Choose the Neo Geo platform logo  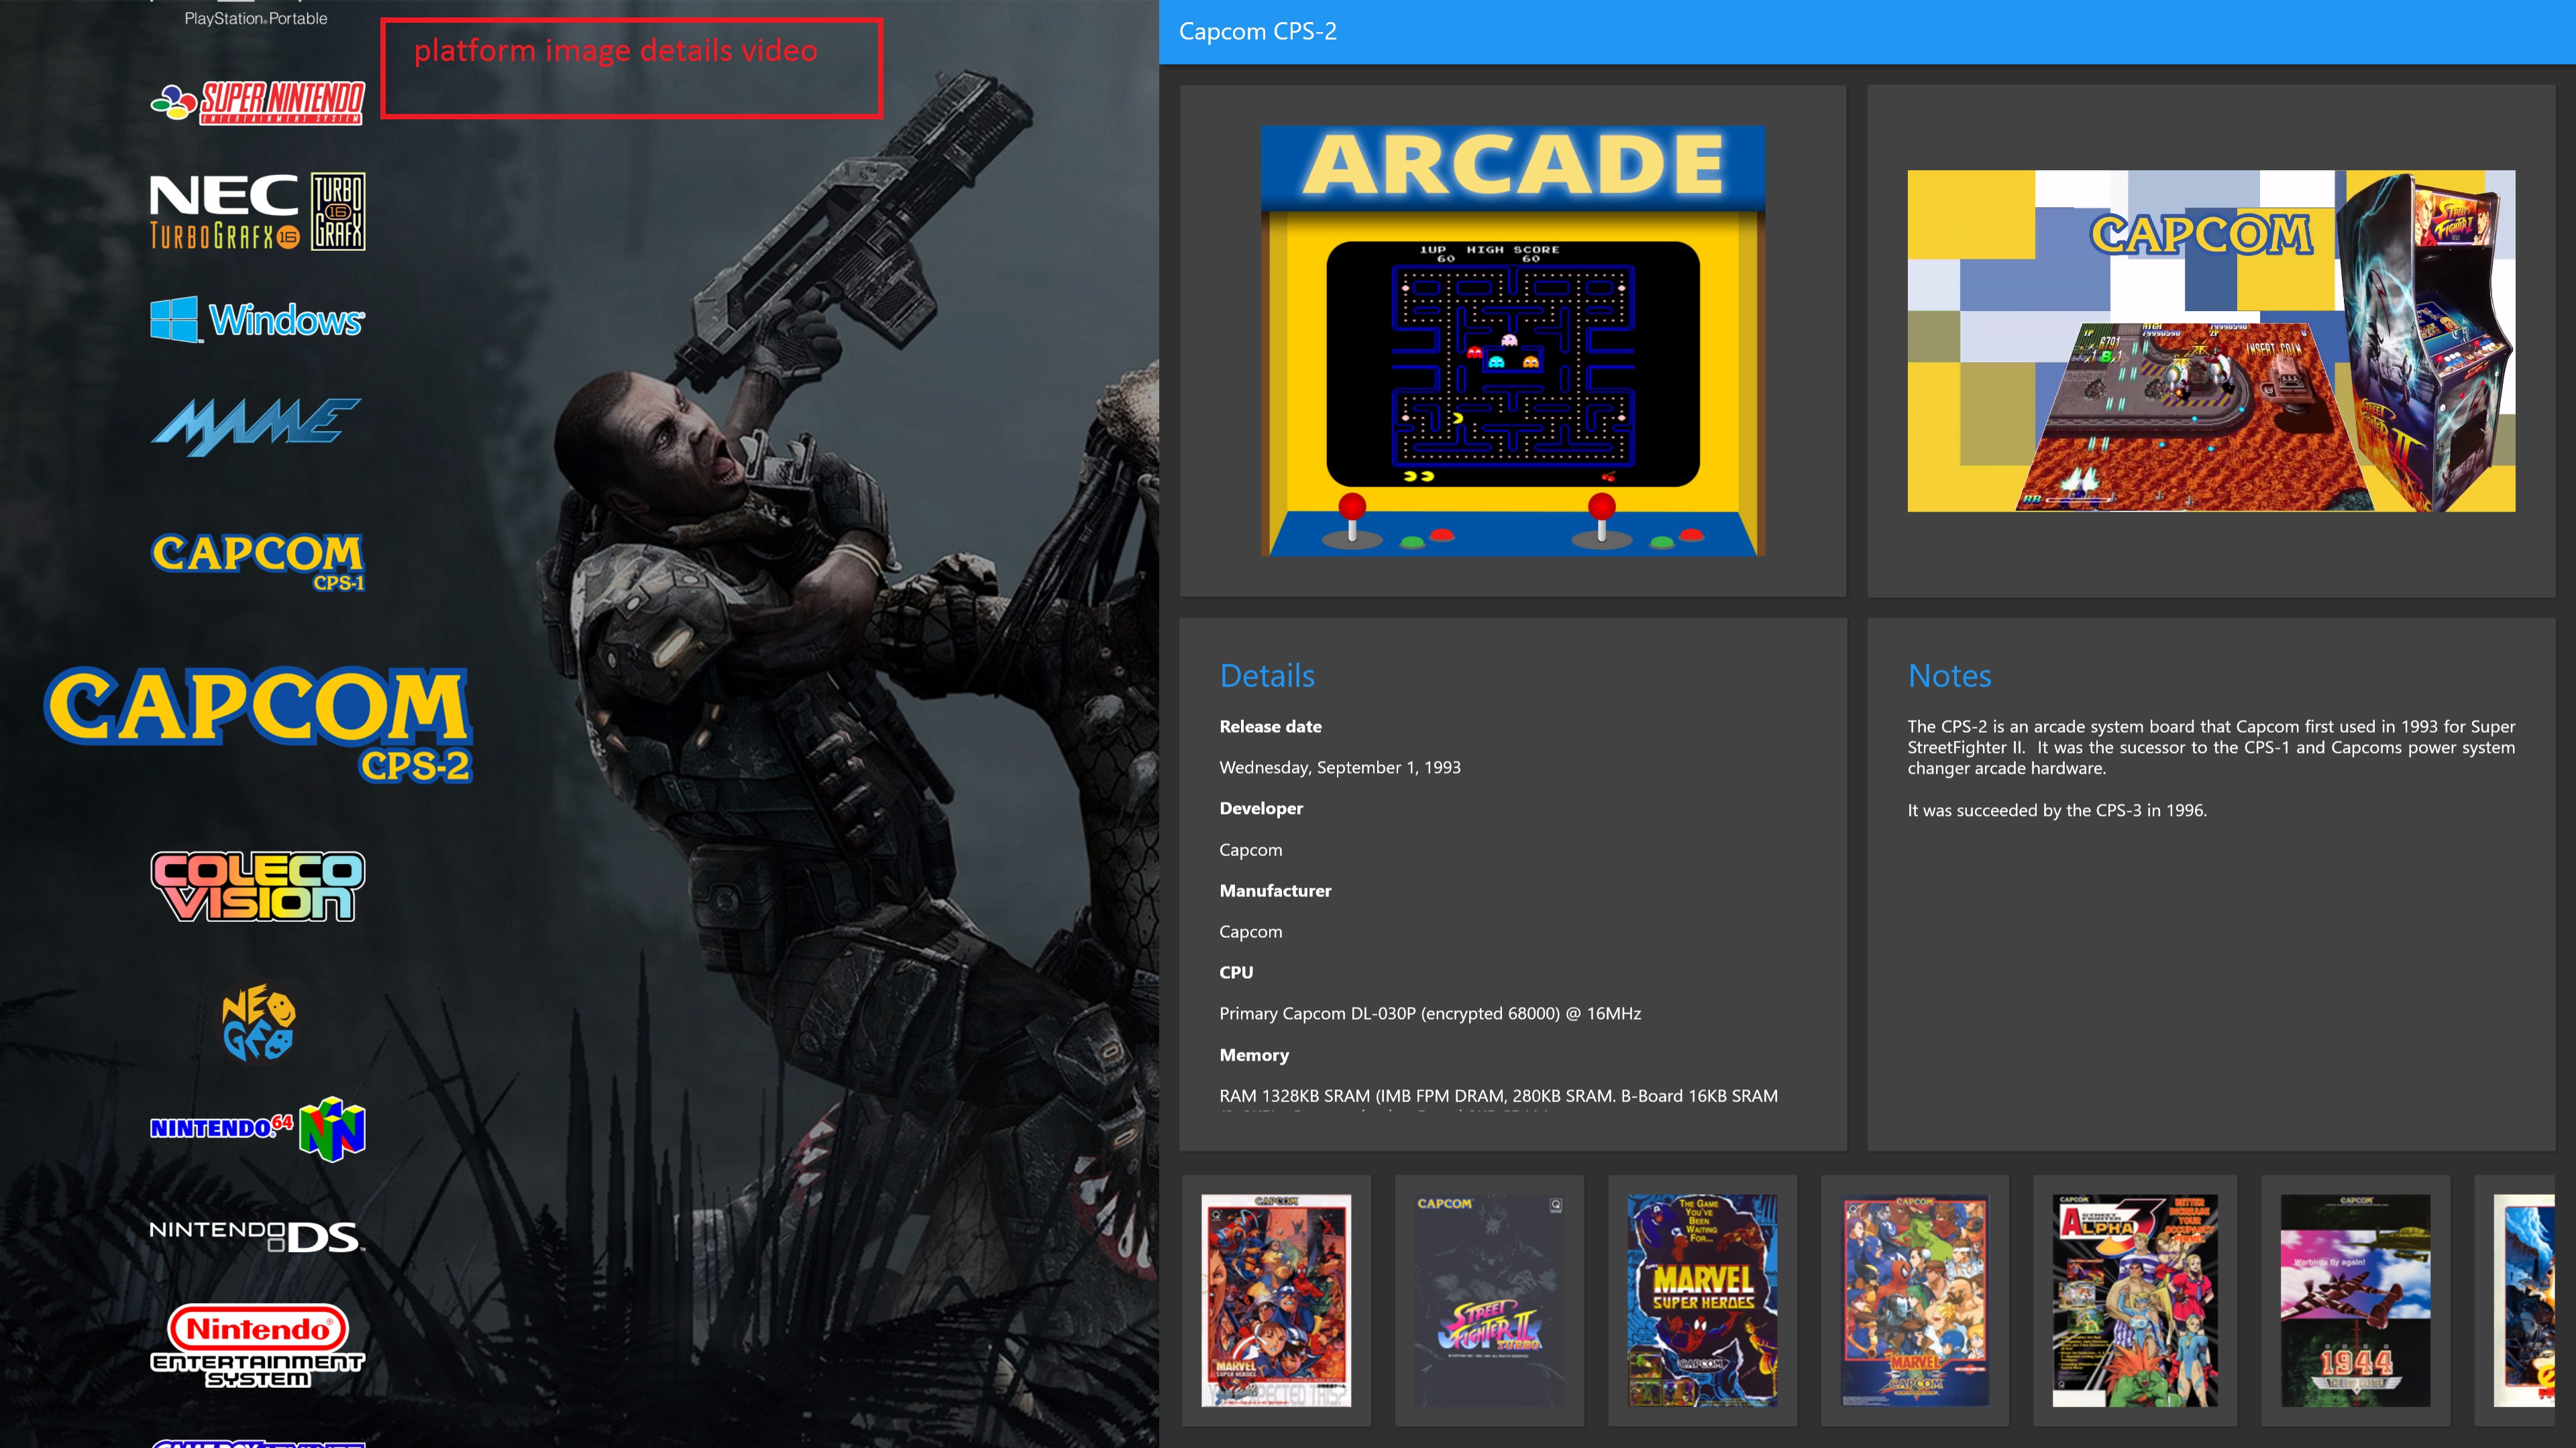click(x=258, y=1023)
